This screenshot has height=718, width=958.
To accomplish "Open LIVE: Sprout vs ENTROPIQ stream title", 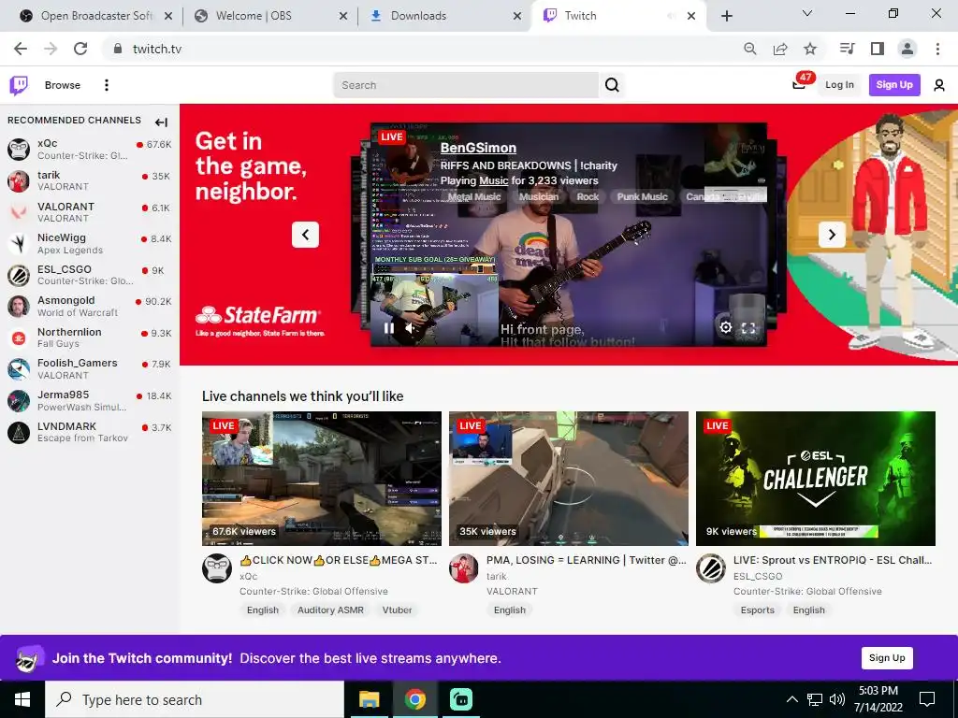I will pos(833,560).
